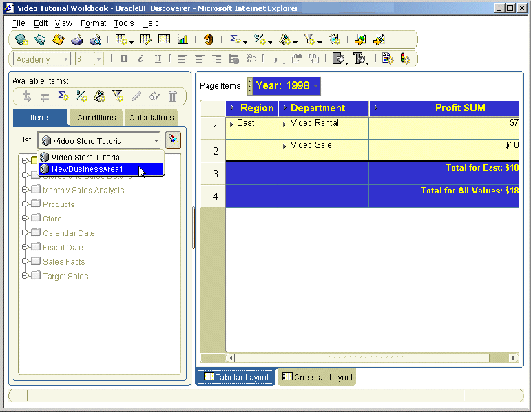531x412 pixels.
Task: Click the New Percentage icon in Available Items
Action: (x=81, y=96)
